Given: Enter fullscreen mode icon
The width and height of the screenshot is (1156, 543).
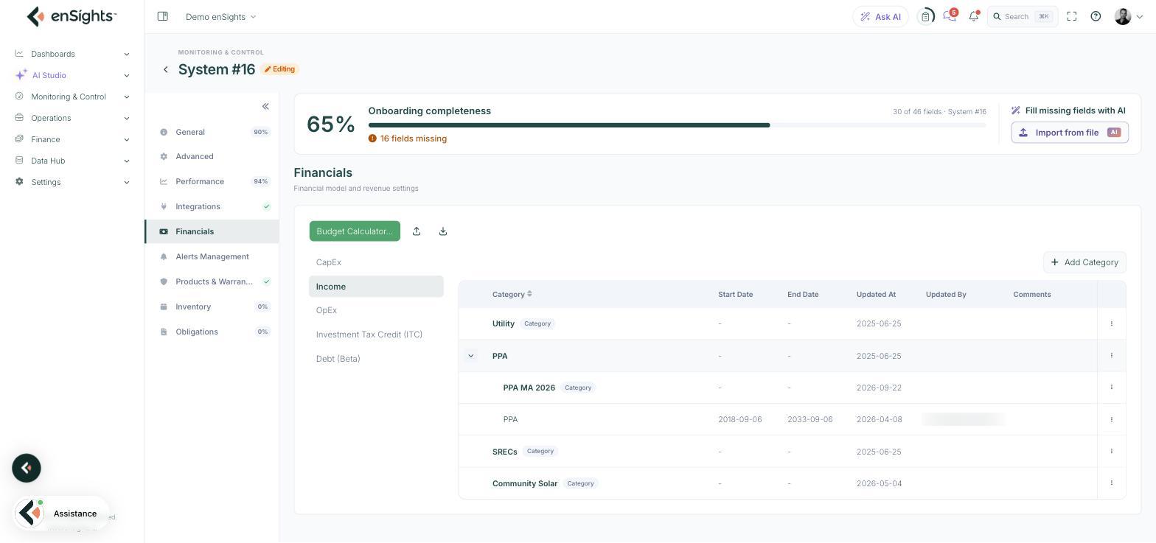Looking at the screenshot, I should tap(1072, 16).
